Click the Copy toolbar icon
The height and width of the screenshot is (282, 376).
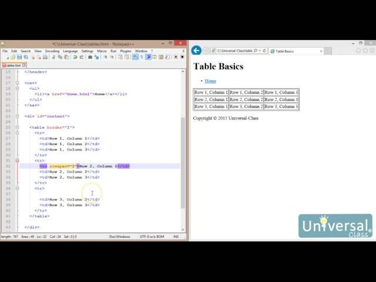click(60, 57)
